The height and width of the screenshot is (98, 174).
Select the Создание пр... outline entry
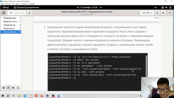pyautogui.click(x=11, y=25)
